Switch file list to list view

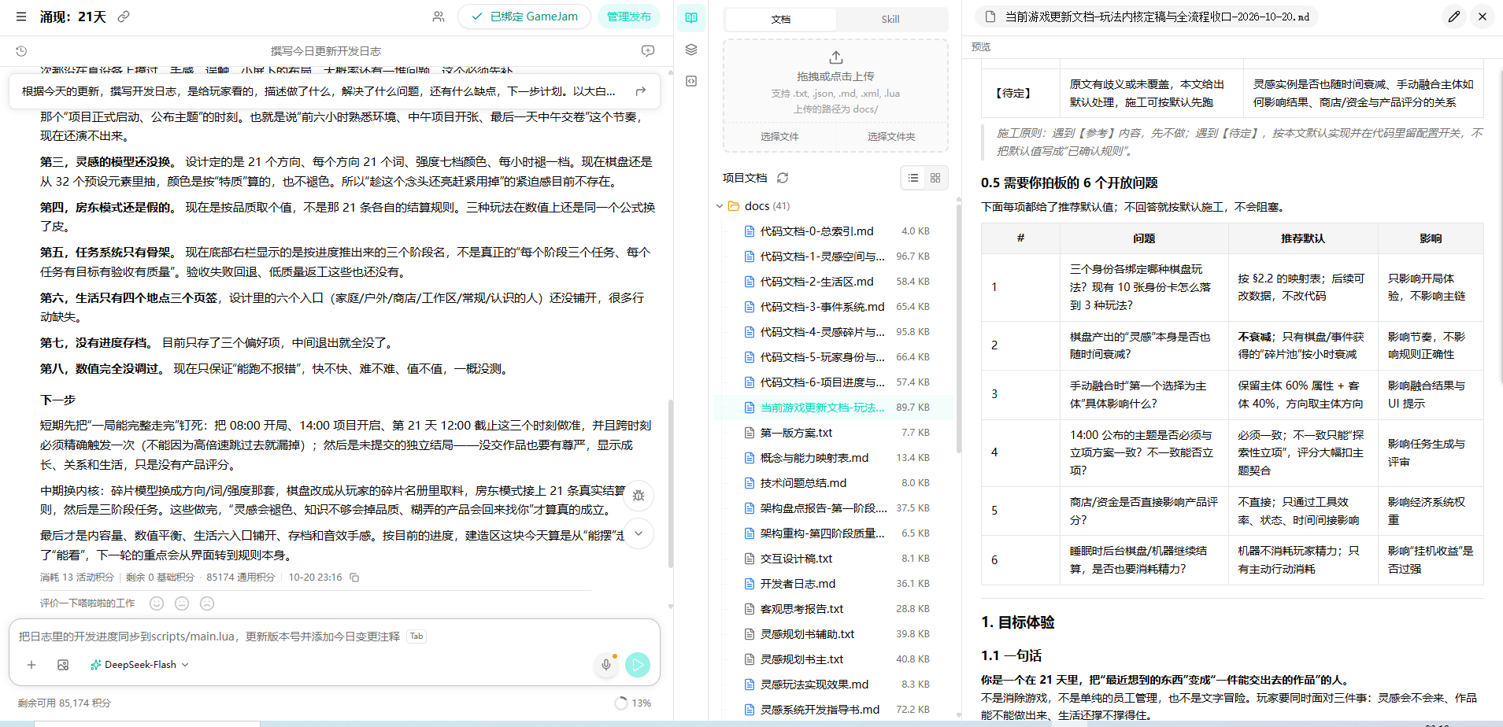[913, 178]
